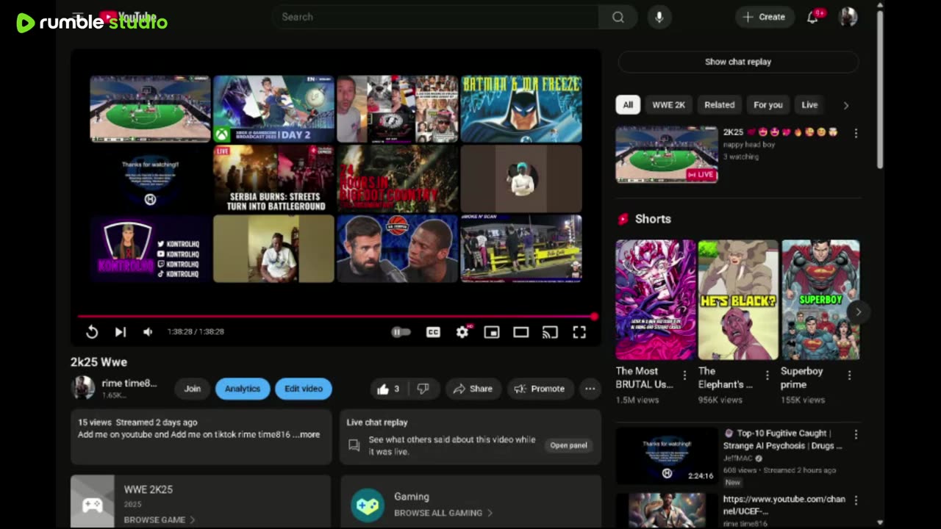This screenshot has width=941, height=529.
Task: Click the Join button
Action: click(x=193, y=389)
